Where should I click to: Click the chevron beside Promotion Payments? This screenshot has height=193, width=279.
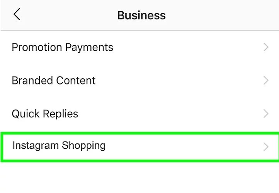point(265,47)
